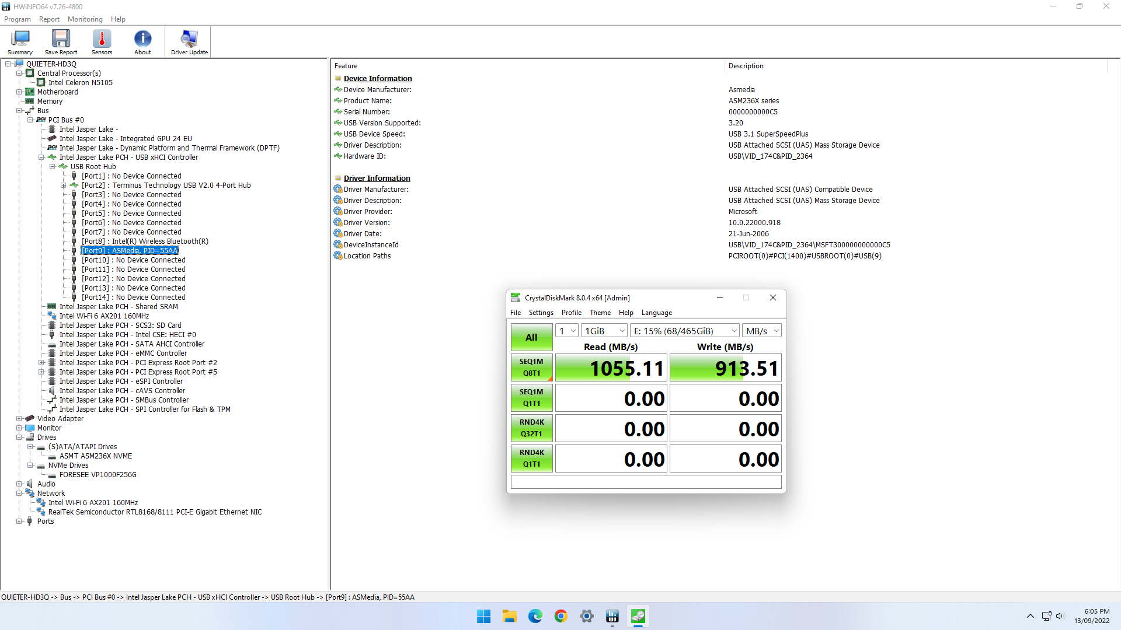The width and height of the screenshot is (1121, 630).
Task: Select Intel(R) Wireless Bluetooth on Port8
Action: pyautogui.click(x=145, y=242)
